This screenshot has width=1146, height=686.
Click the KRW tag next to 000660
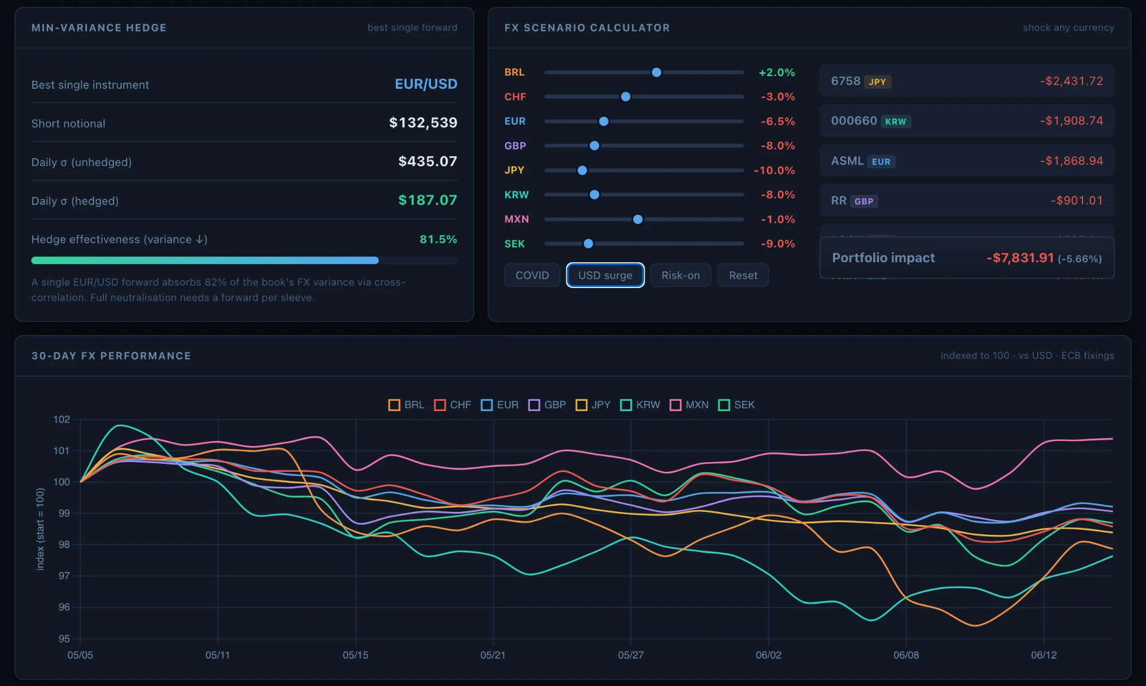[x=896, y=121]
